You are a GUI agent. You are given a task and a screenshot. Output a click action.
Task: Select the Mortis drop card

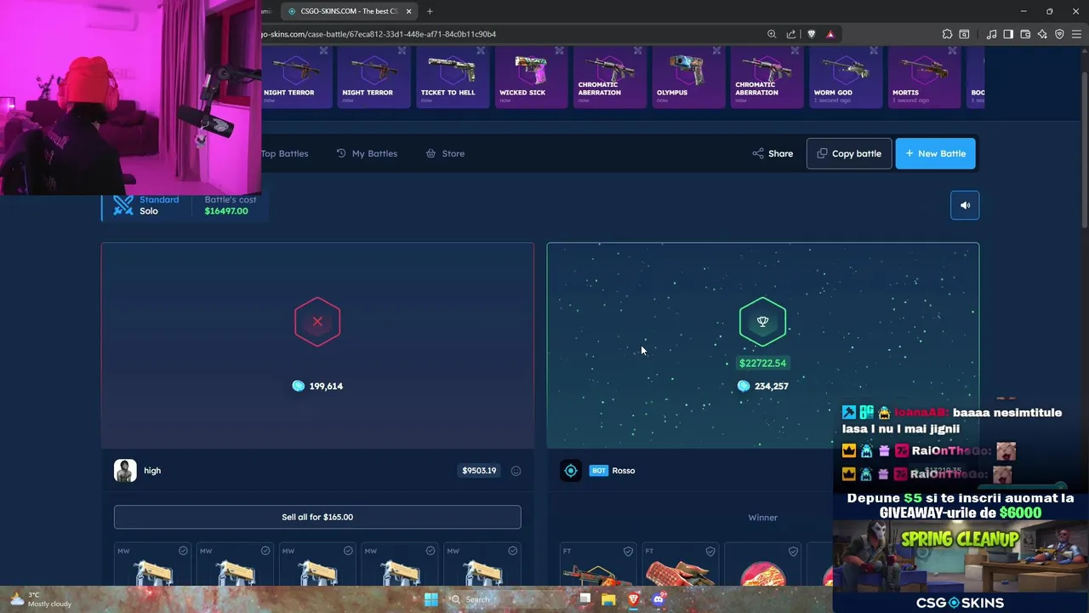(x=923, y=78)
